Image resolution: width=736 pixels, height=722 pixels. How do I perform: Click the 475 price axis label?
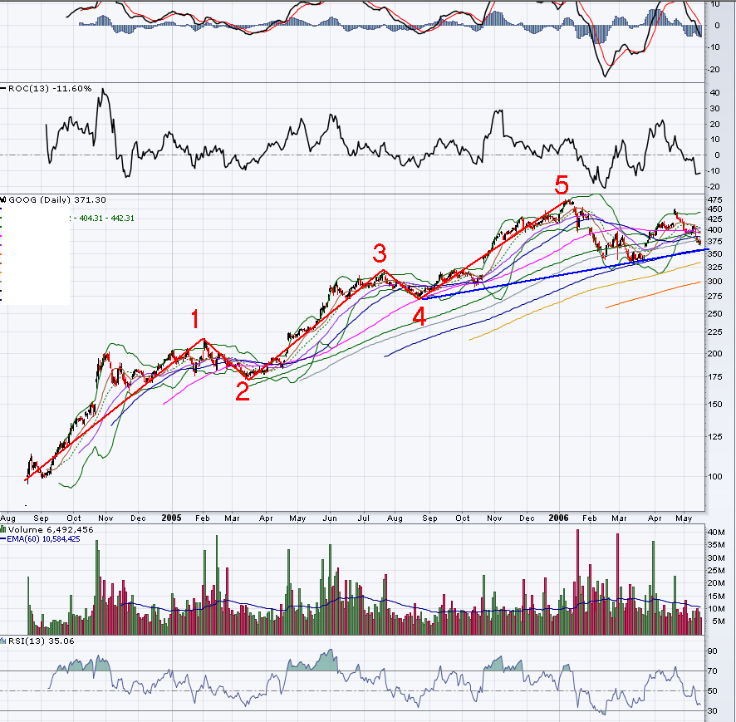715,200
